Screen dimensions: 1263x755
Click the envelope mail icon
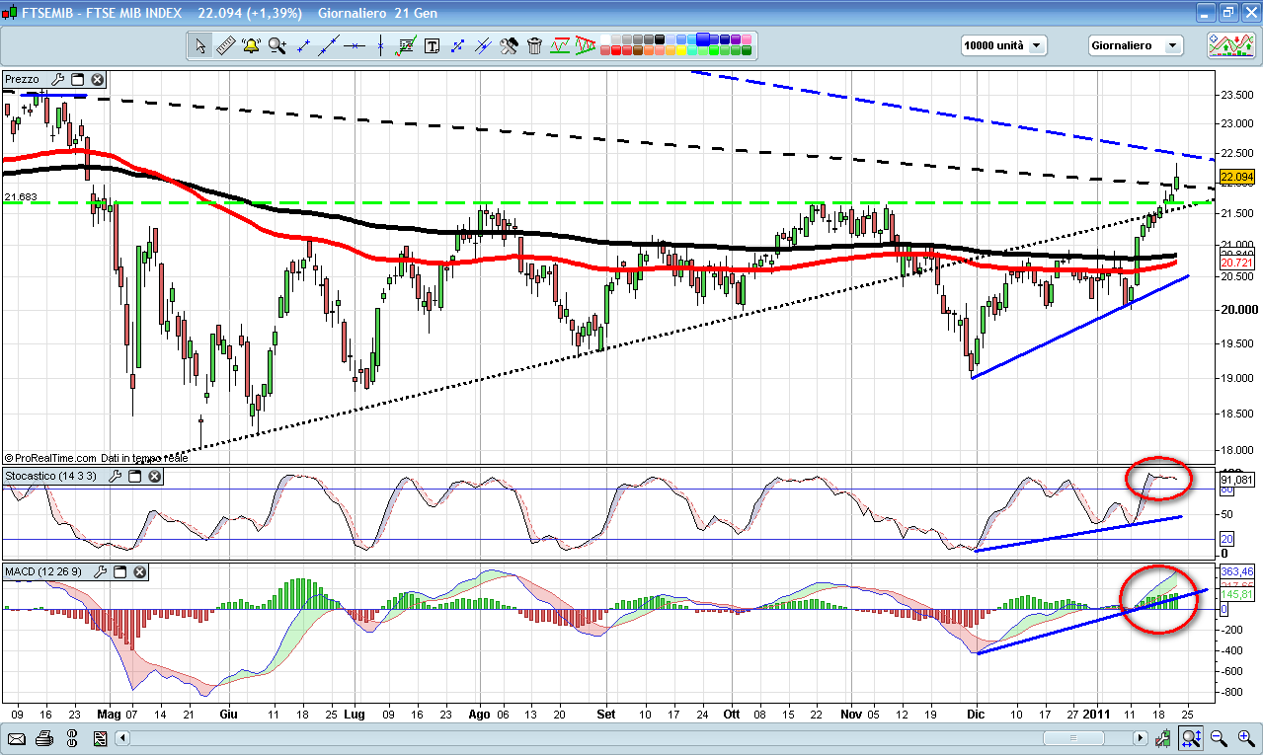(17, 738)
